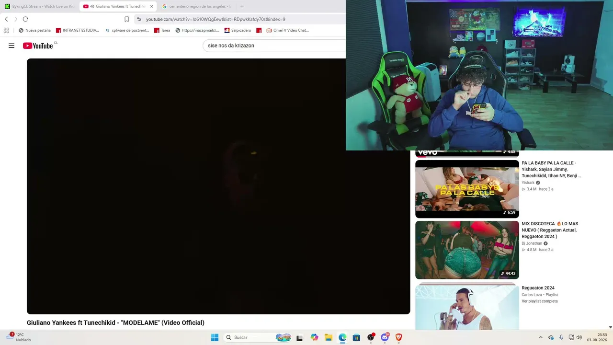Mute the YouTube tab via speaker icon
Screen dimensions: 613x345
coord(91,6)
